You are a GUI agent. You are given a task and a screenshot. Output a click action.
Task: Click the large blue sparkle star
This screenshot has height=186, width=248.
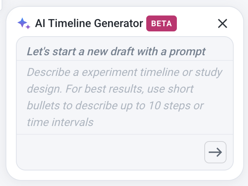click(x=22, y=23)
